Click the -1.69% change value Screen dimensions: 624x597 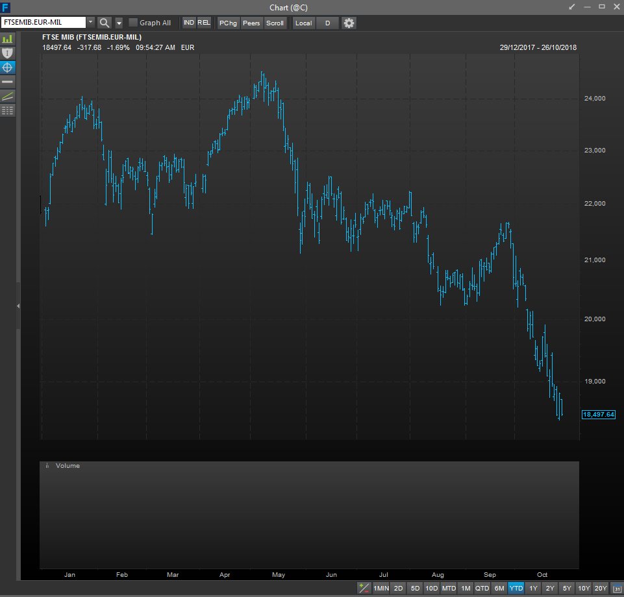(119, 47)
